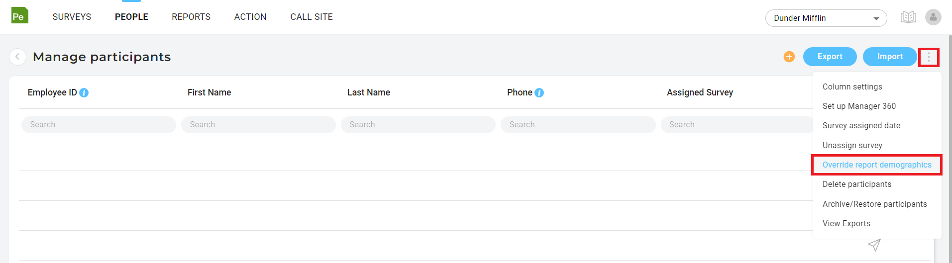The image size is (952, 263).
Task: Add participant with orange plus icon
Action: pyautogui.click(x=789, y=57)
